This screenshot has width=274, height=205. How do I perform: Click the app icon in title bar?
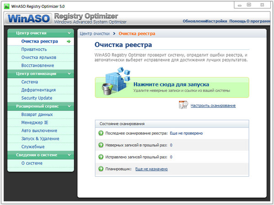(6, 5)
